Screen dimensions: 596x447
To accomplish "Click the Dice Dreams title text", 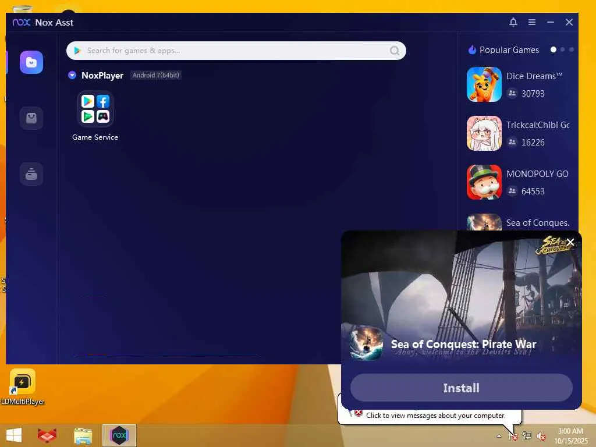I will pyautogui.click(x=534, y=76).
